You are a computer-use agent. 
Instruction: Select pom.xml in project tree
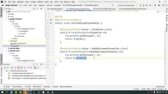[x=15, y=46]
